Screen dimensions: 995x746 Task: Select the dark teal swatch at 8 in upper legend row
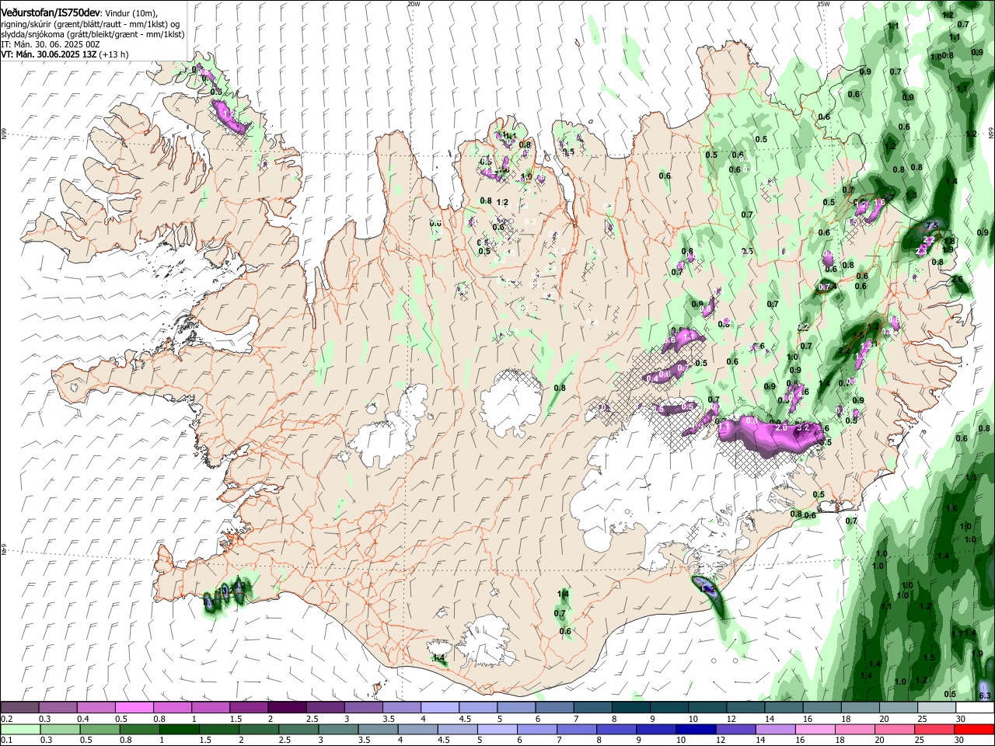[x=631, y=708]
